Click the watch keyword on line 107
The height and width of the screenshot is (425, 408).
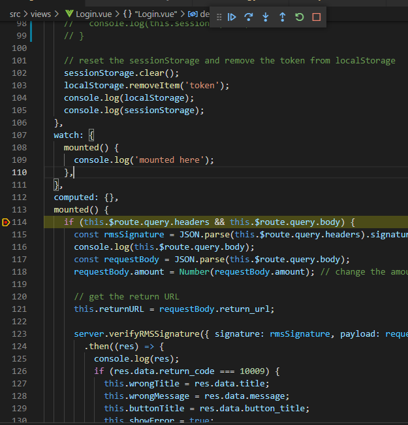68,135
